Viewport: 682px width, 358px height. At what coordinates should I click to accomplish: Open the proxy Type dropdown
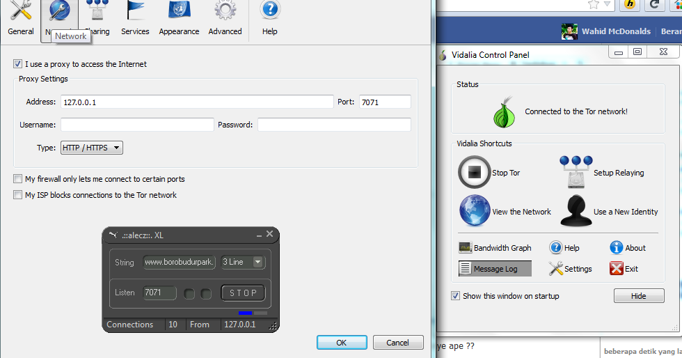[x=92, y=148]
